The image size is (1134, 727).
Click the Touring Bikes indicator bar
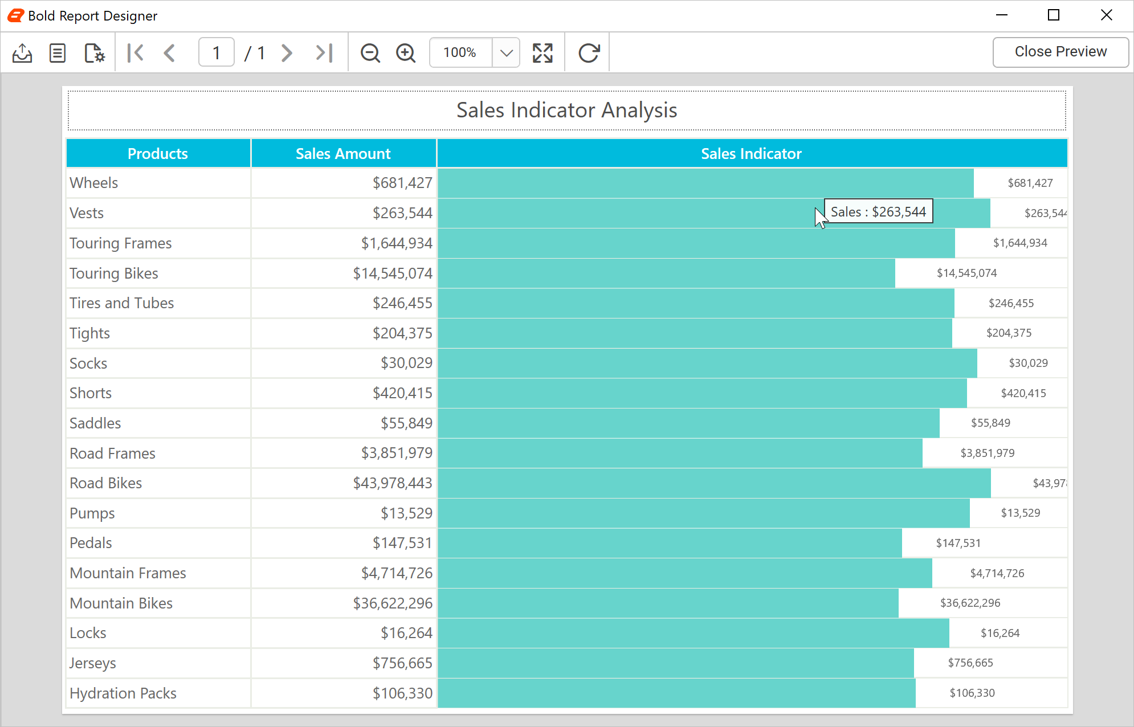(666, 273)
